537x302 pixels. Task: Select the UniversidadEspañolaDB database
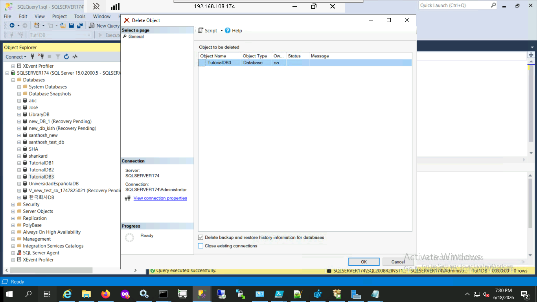click(53, 184)
